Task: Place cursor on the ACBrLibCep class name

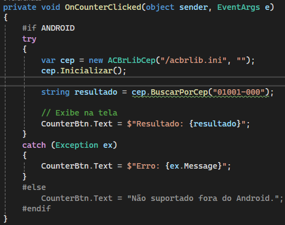Action: [132, 60]
